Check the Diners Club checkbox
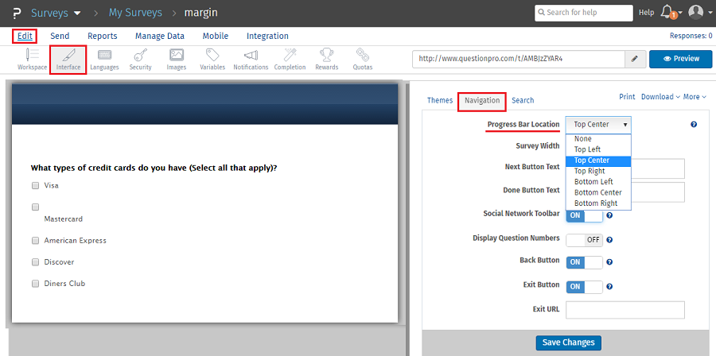 pos(35,284)
